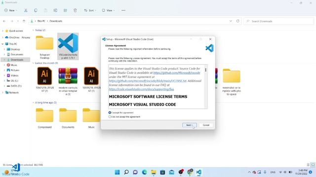Click the license text scrollbar thumb
The width and height of the screenshot is (316, 177).
coord(205,70)
